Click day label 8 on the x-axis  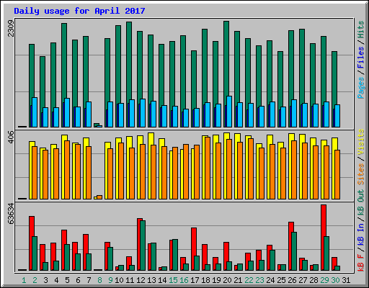99,280
